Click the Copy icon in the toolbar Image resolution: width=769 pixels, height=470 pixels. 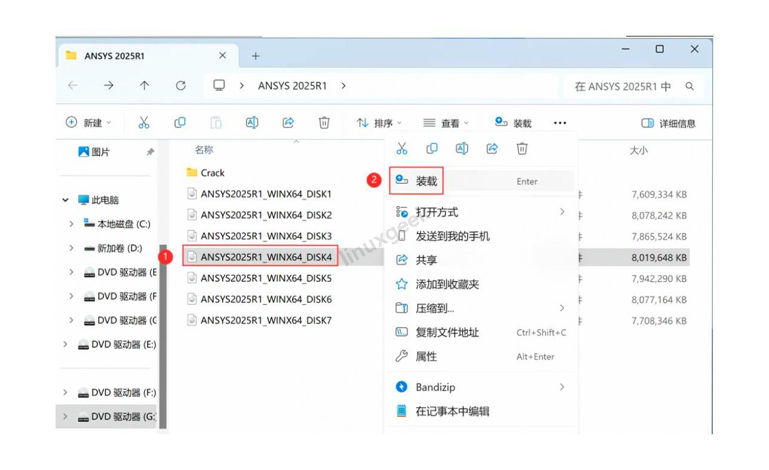tap(179, 123)
